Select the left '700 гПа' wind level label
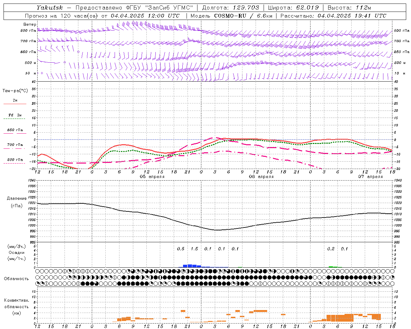This screenshot has height=329, width=411. pos(28,41)
